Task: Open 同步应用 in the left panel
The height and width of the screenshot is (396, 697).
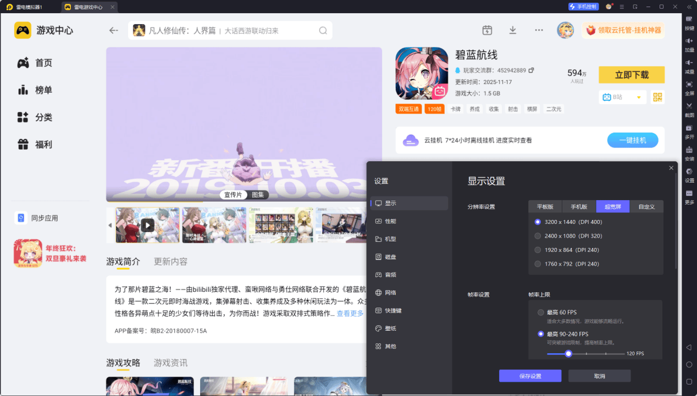Action: (36, 218)
